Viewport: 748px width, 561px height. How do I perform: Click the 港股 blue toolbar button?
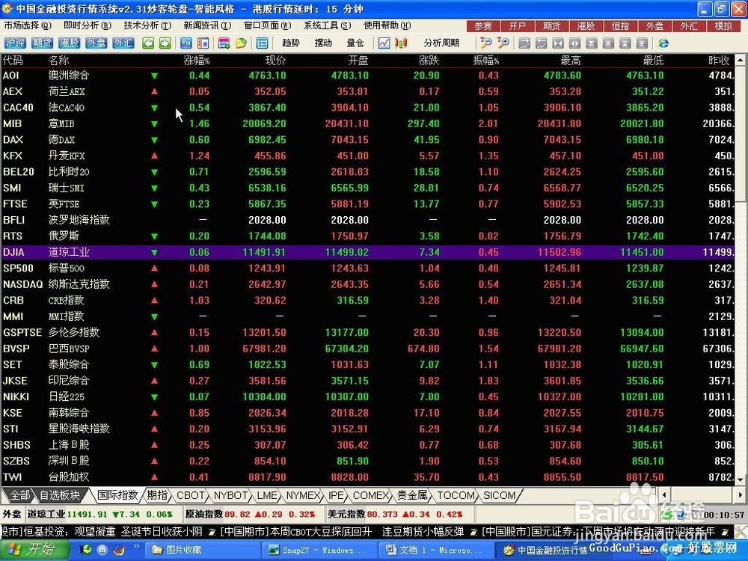(x=69, y=43)
